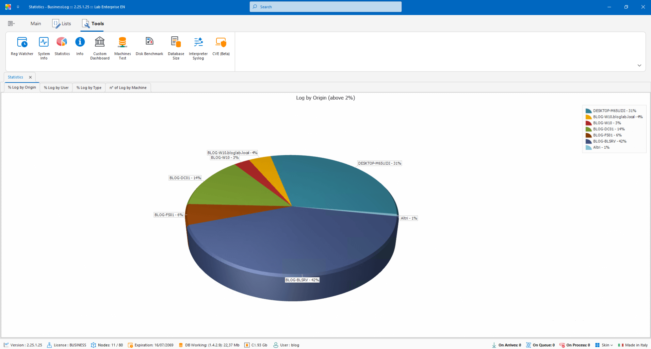
Task: Click the BLOG-BLSRV legend color swatch
Action: click(x=588, y=142)
